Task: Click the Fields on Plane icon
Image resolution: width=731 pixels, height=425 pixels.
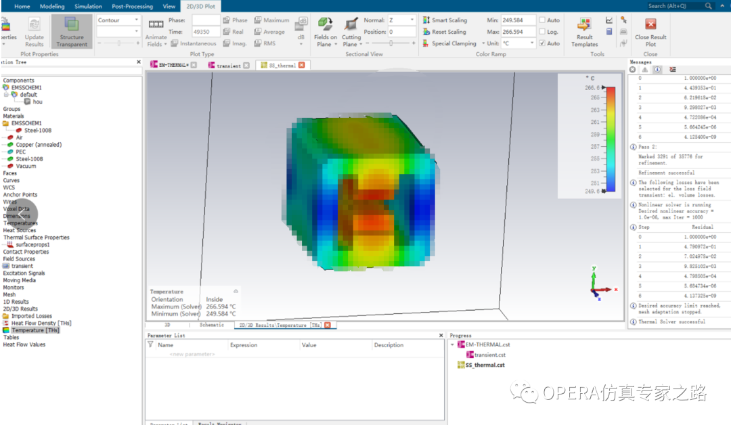Action: [x=326, y=24]
